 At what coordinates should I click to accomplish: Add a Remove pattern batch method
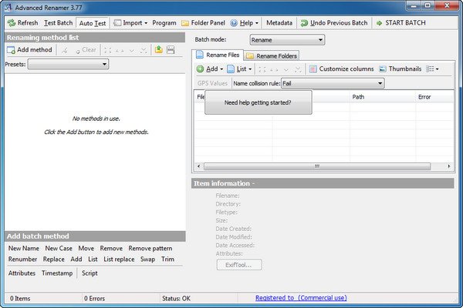(x=150, y=249)
